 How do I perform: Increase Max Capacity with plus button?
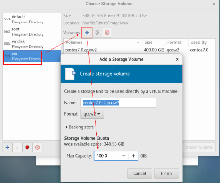pyautogui.click(x=133, y=156)
